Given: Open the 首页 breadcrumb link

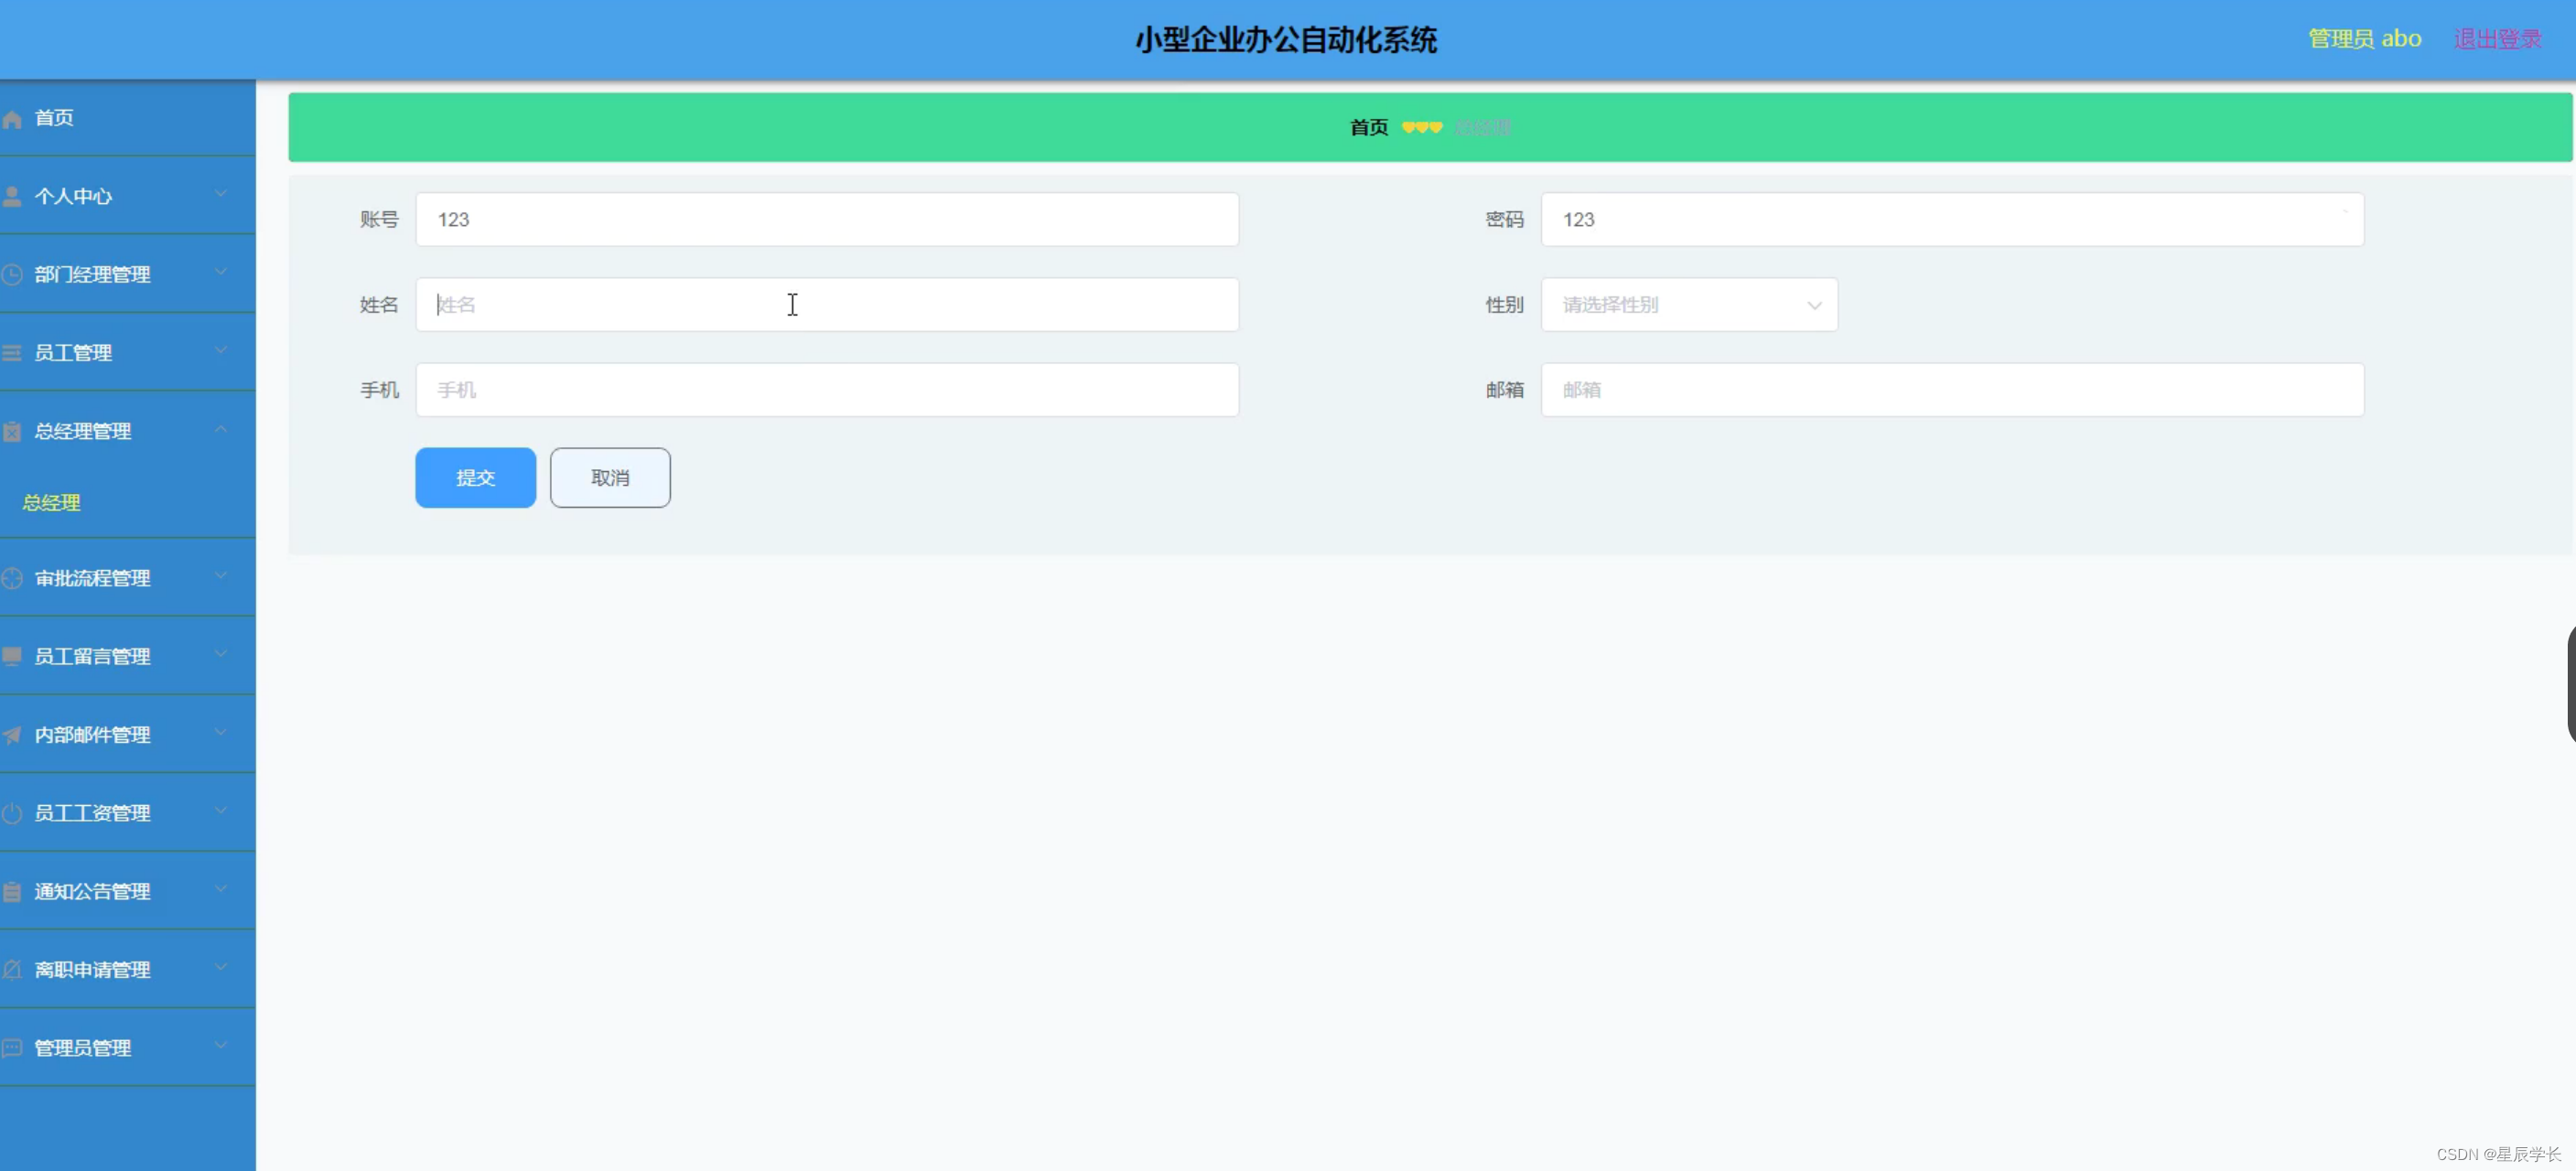Looking at the screenshot, I should [x=1368, y=127].
